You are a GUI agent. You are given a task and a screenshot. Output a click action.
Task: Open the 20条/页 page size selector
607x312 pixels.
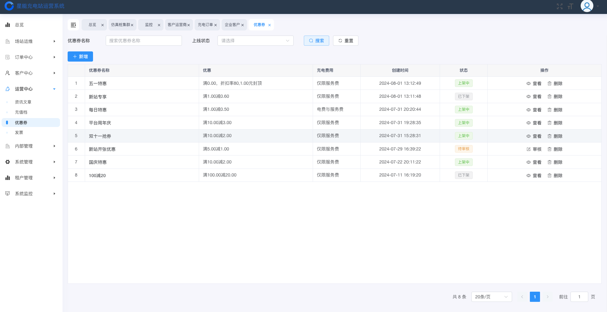491,297
